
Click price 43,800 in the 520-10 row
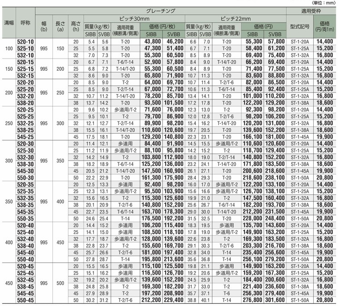click(153, 42)
